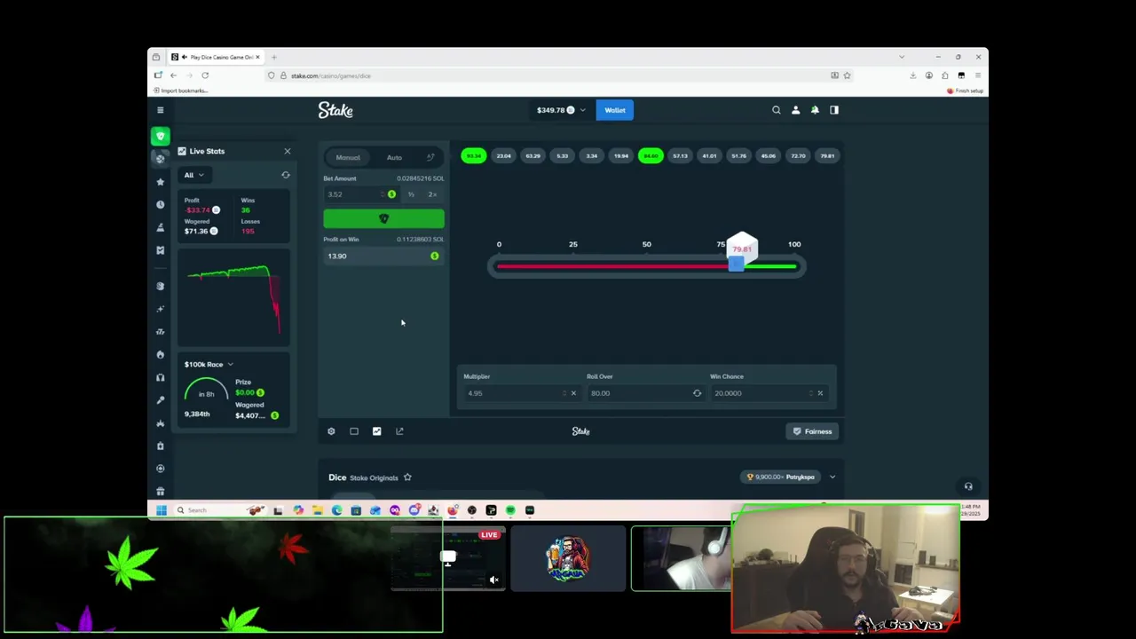1136x639 pixels.
Task: Click the green Bet button
Action: pyautogui.click(x=383, y=219)
